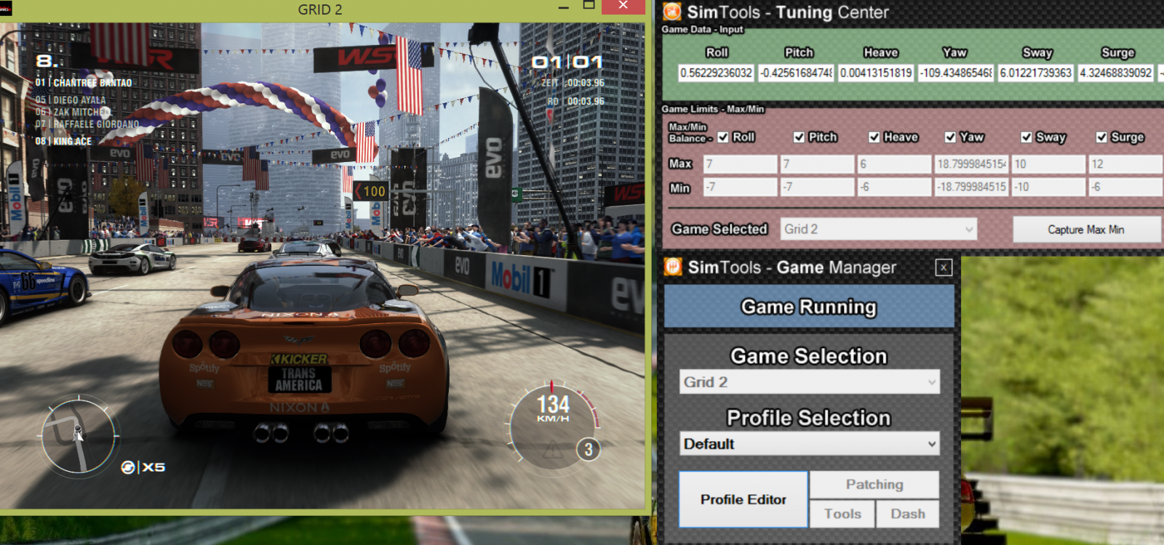Screen dimensions: 1164x545
Task: Click the Roll Max value field
Action: [740, 164]
